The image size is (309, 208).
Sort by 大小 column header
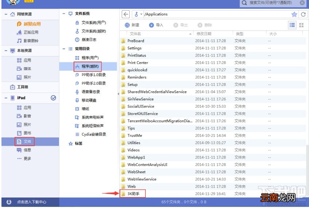point(285,34)
